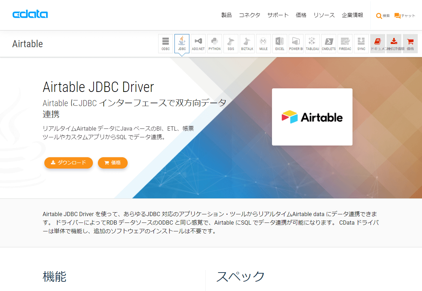Open the Sync icon
422x291 pixels.
(361, 44)
